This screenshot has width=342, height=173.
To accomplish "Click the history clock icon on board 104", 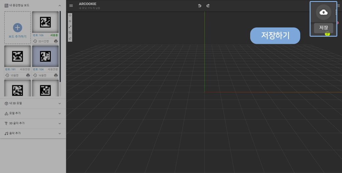I will (35, 75).
